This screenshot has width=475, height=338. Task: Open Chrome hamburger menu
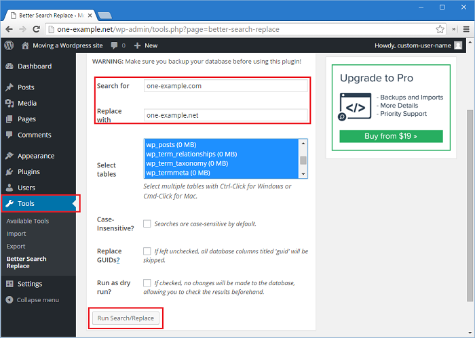click(466, 29)
